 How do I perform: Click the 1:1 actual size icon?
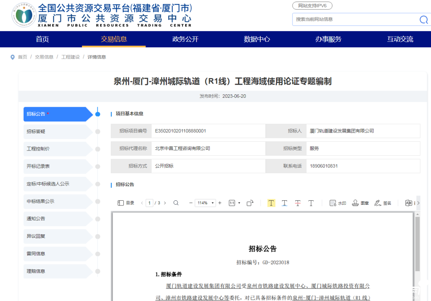(x=232, y=203)
